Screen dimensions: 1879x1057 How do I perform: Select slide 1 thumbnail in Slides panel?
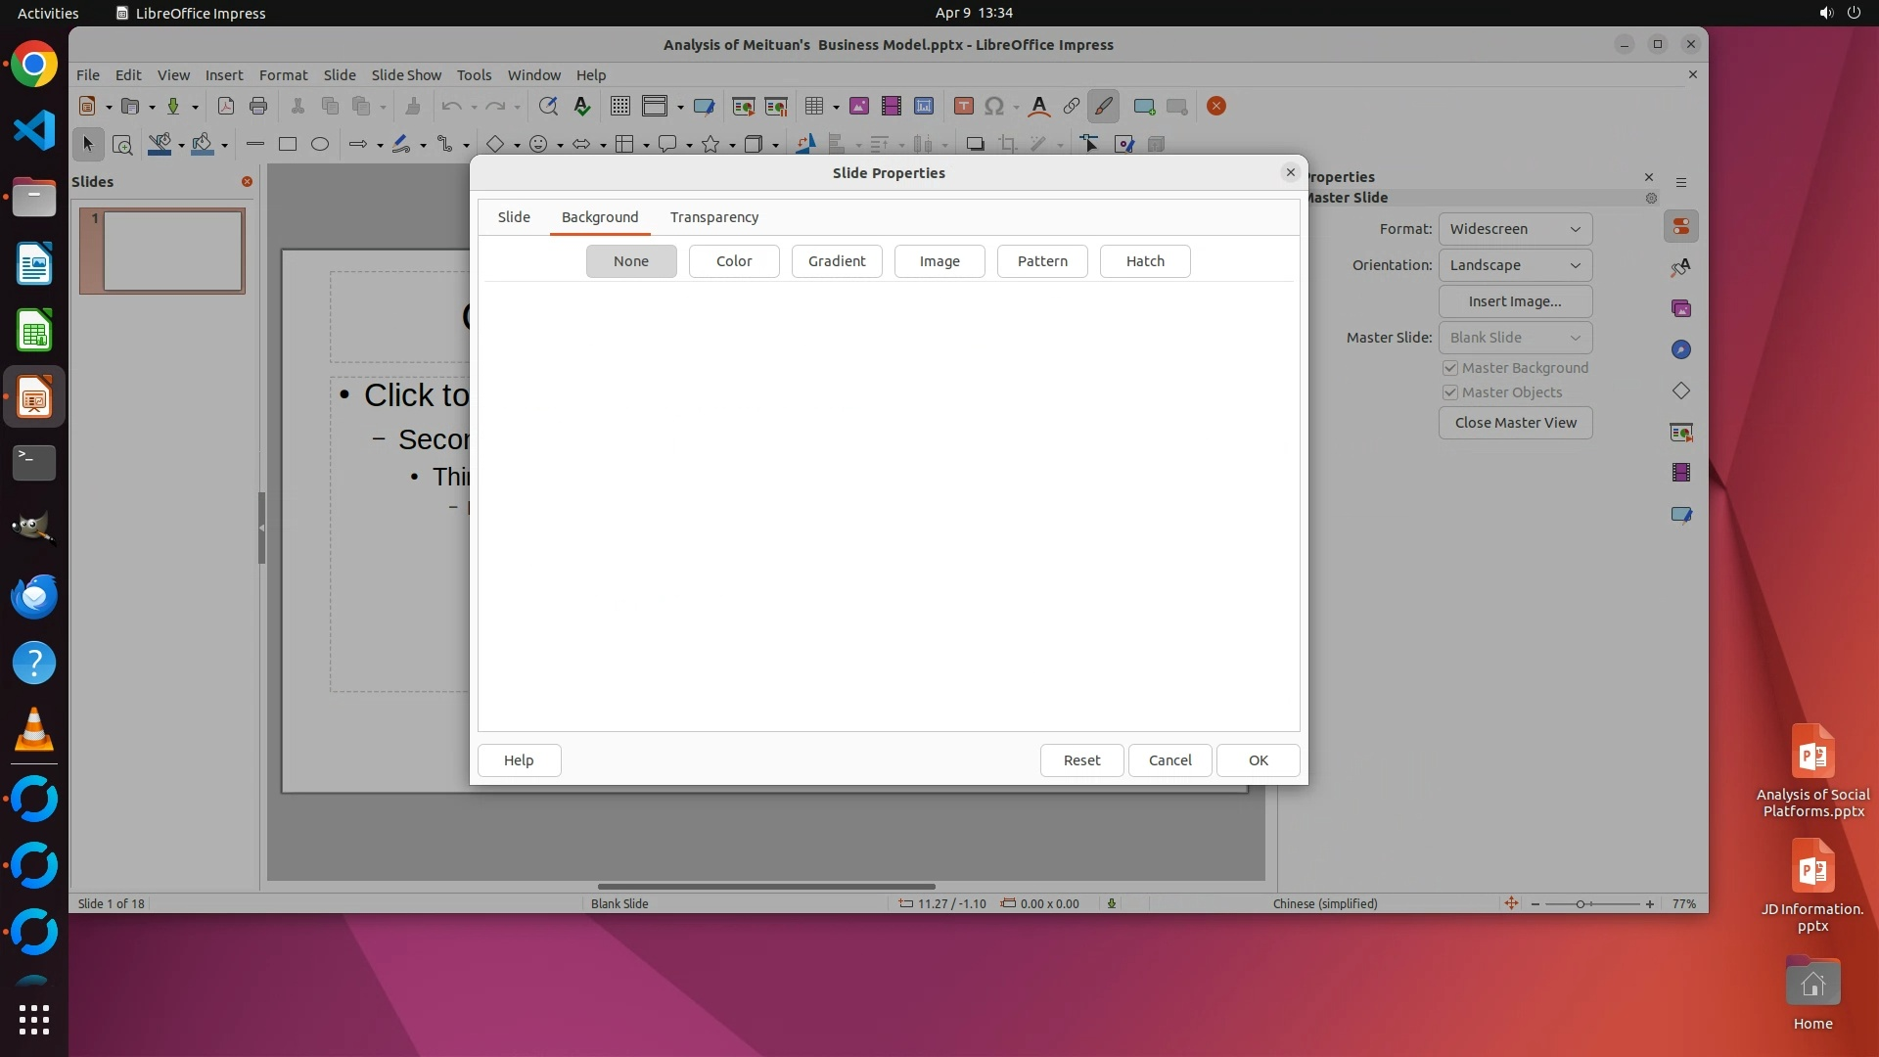click(x=172, y=251)
